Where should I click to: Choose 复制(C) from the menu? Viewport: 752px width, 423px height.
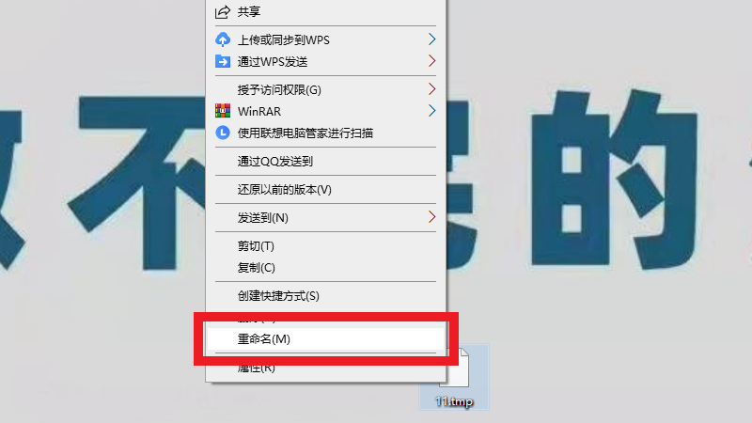click(x=325, y=268)
